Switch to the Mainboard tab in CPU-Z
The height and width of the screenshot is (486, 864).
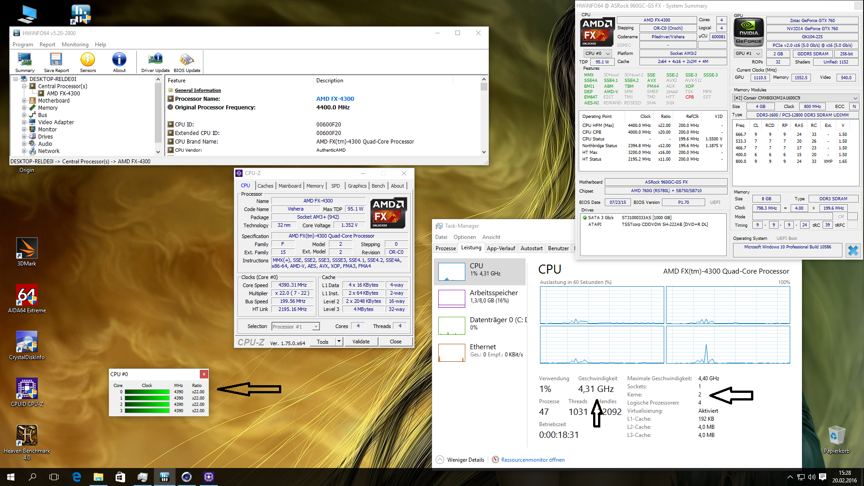point(290,186)
